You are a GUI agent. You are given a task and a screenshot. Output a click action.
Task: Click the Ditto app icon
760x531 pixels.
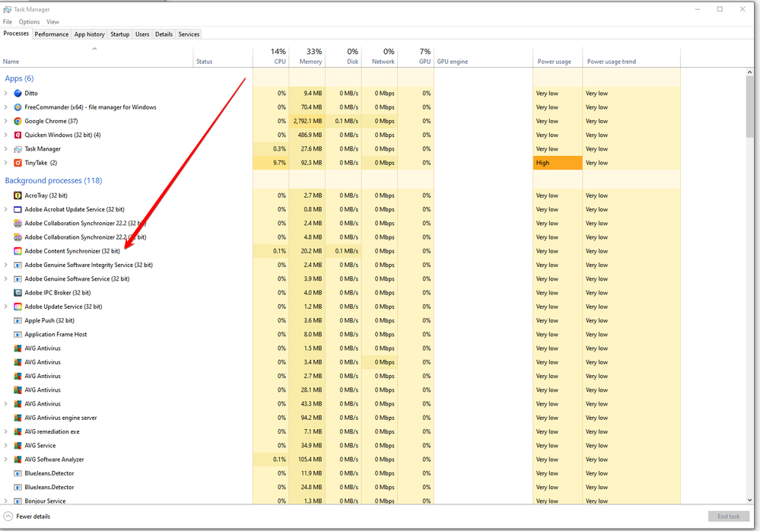[18, 93]
